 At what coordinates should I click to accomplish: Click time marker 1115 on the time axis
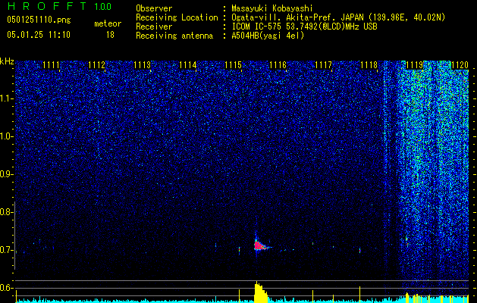tap(233, 65)
